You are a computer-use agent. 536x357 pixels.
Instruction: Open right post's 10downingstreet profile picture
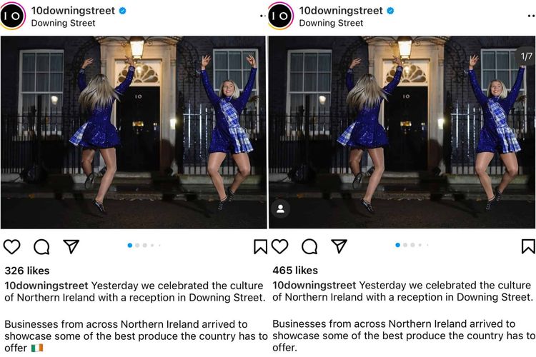point(281,16)
